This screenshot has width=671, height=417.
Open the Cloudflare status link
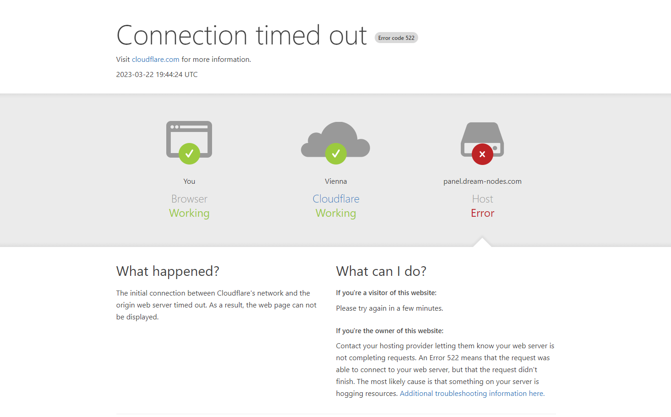[x=336, y=199]
